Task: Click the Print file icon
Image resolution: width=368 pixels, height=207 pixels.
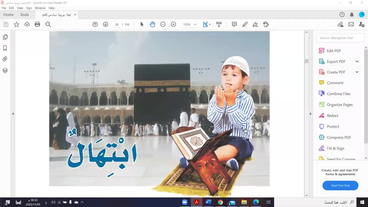Action: [x=37, y=24]
